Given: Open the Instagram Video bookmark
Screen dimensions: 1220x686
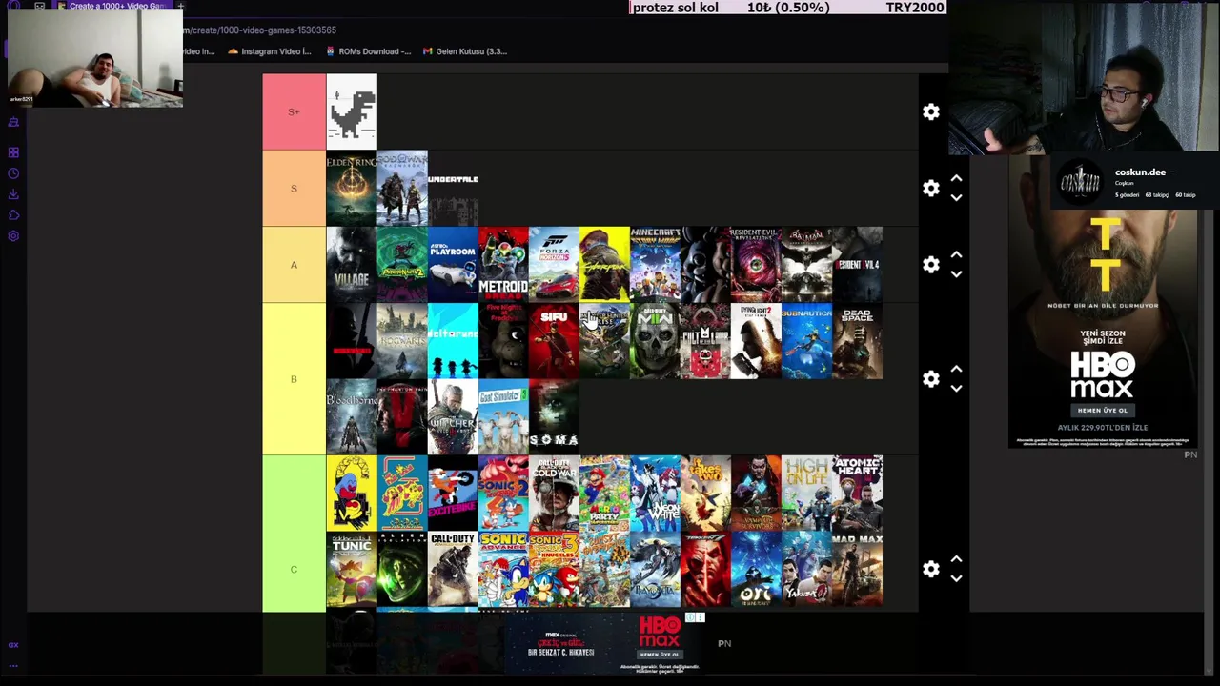Looking at the screenshot, I should click(270, 51).
